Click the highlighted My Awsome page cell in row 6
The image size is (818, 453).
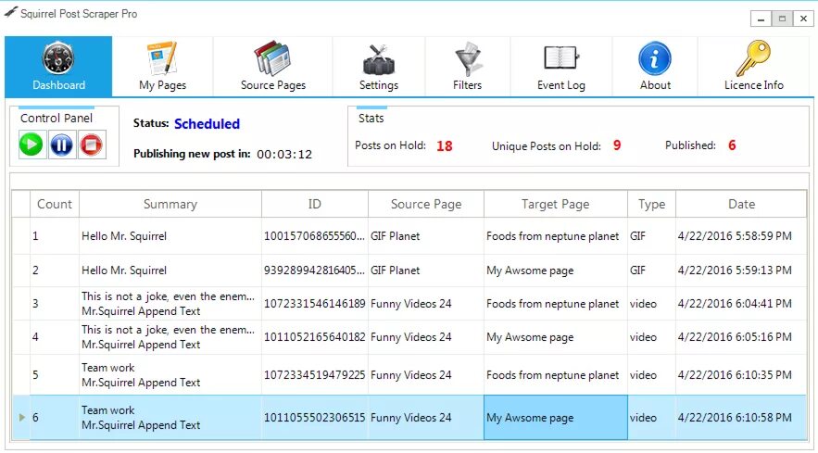click(x=556, y=418)
